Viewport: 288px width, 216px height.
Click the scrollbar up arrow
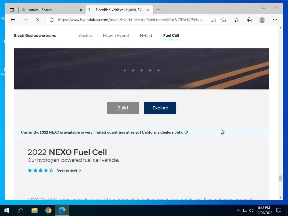pos(280,28)
